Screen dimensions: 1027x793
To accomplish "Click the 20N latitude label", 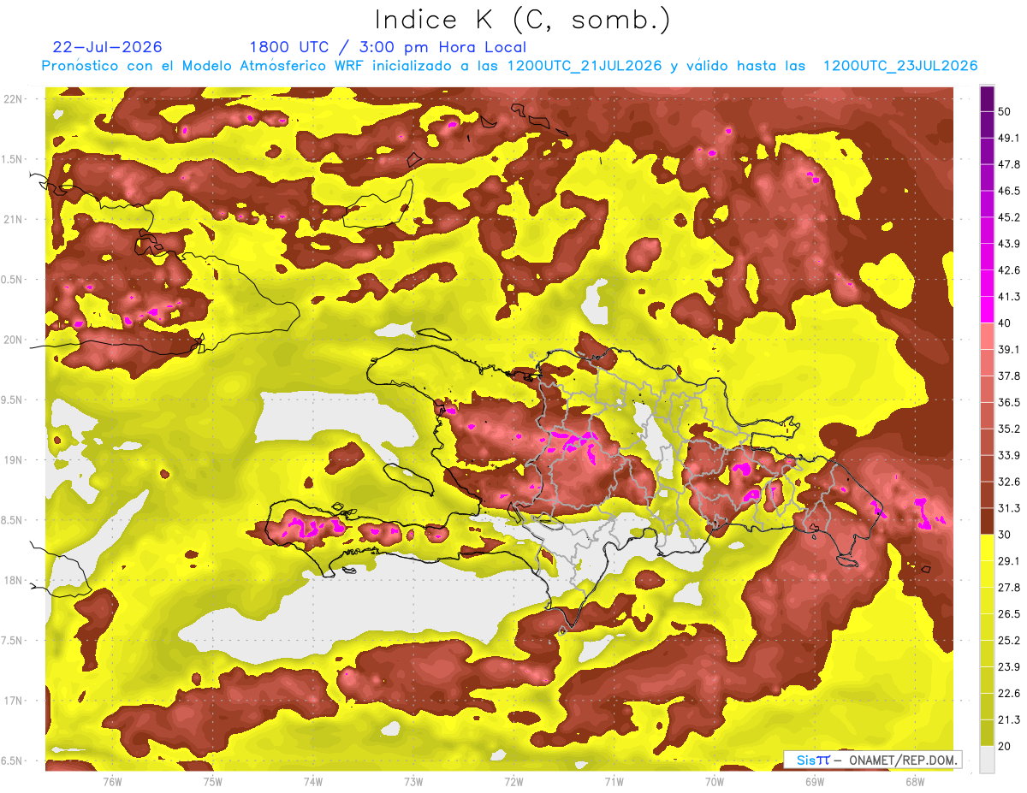I will [x=14, y=340].
